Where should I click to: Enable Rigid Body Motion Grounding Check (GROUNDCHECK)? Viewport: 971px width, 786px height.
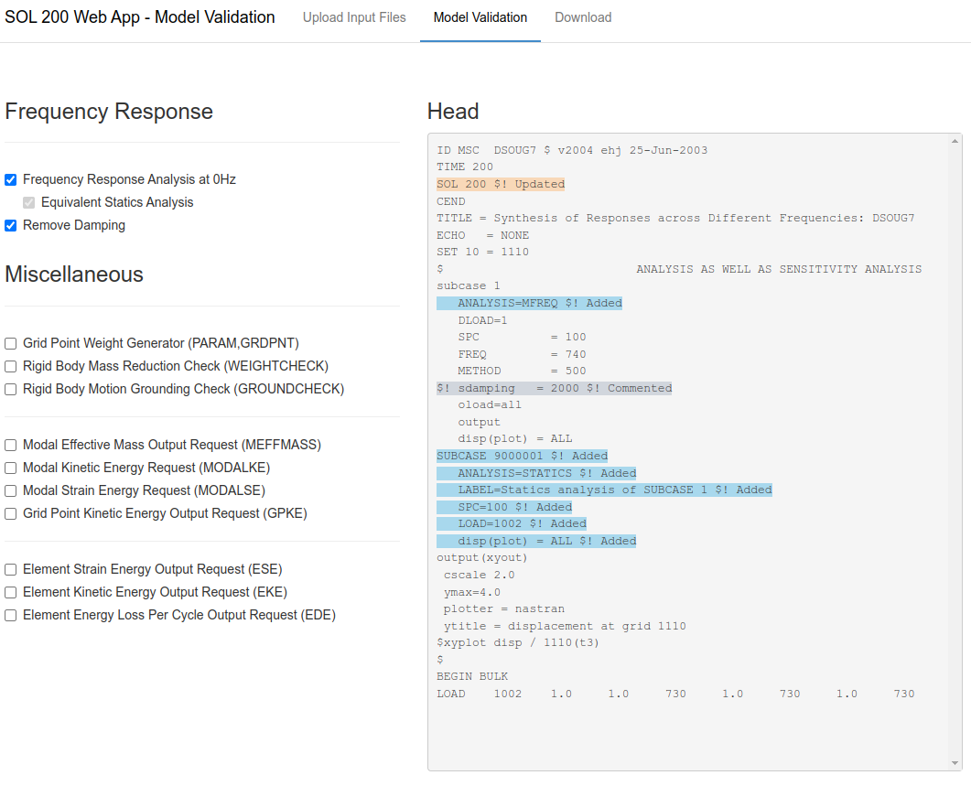click(11, 390)
